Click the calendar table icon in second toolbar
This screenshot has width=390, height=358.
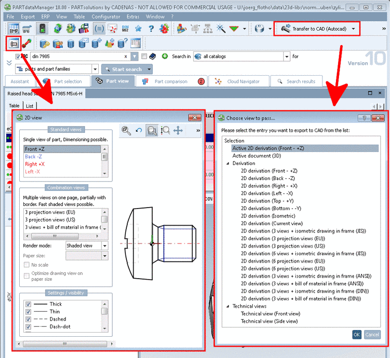coord(136,43)
